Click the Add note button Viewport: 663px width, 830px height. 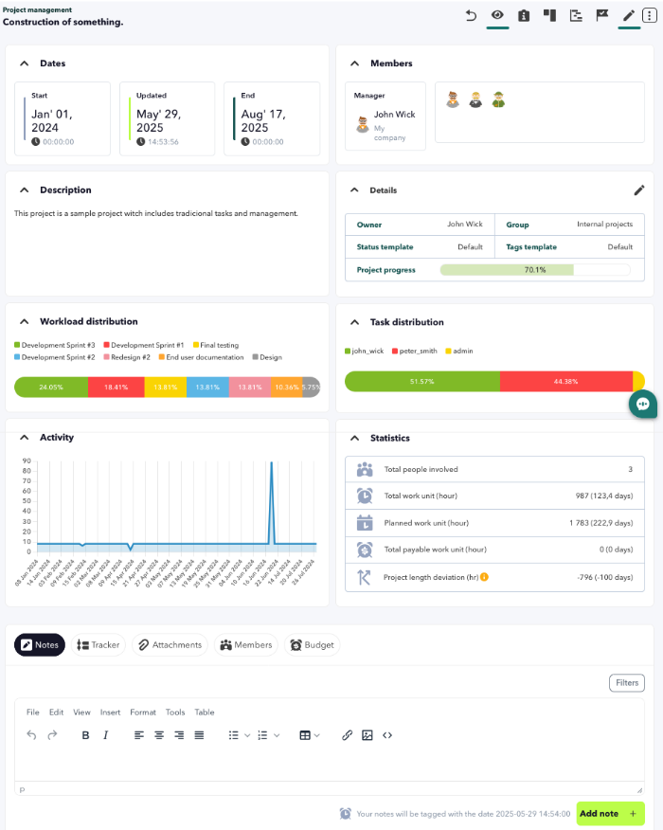tap(610, 814)
